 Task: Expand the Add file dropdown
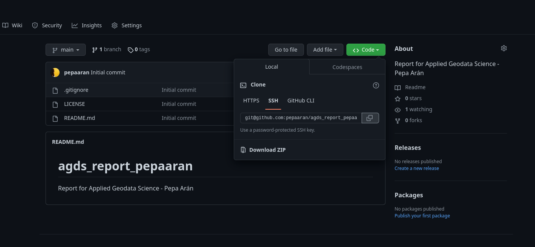(x=325, y=50)
